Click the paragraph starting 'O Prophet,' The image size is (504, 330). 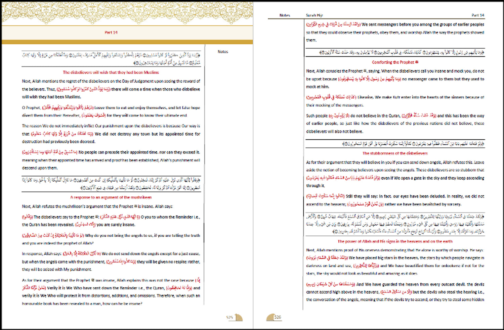(111, 111)
